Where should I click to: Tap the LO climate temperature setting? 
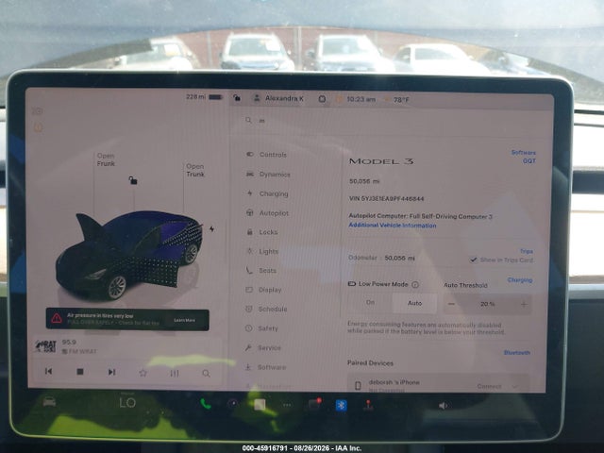click(127, 403)
